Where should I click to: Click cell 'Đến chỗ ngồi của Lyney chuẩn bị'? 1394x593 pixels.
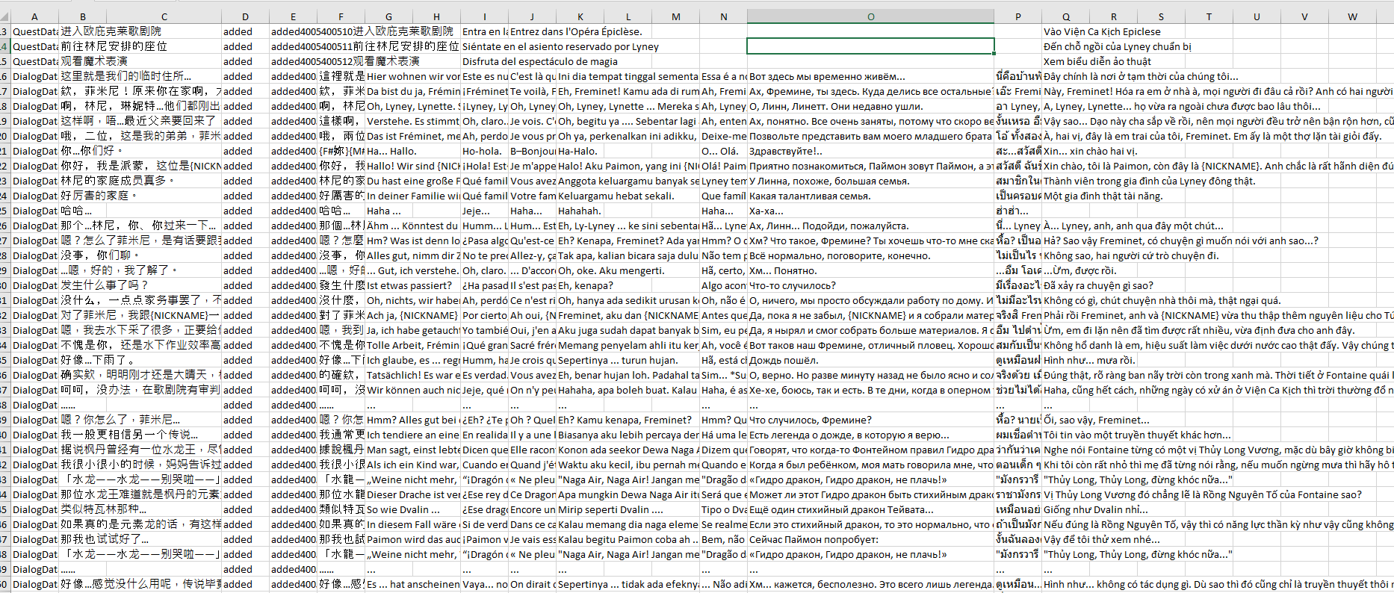(x=1117, y=46)
